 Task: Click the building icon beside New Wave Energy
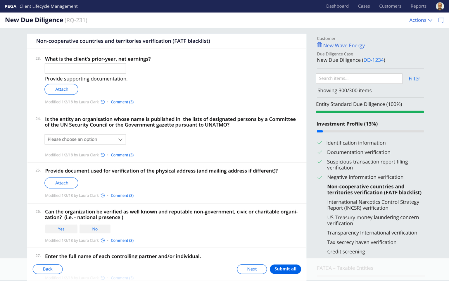click(x=319, y=45)
